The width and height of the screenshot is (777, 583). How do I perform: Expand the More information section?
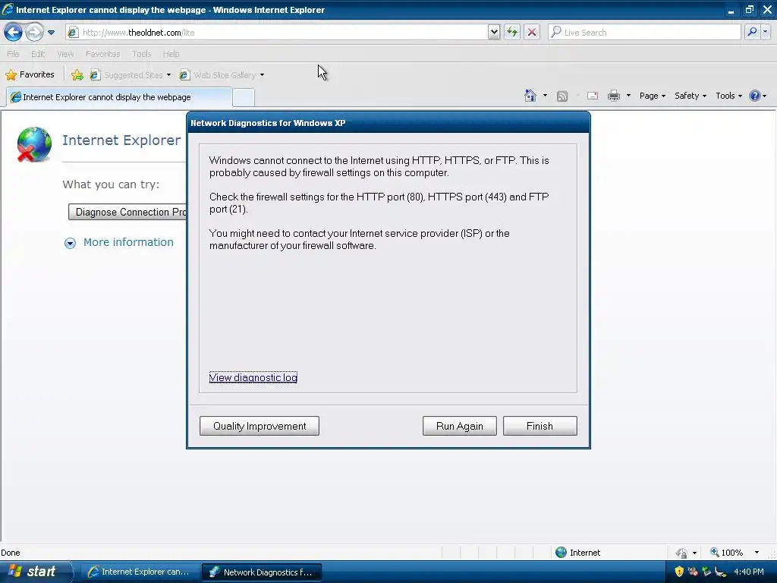click(x=119, y=242)
